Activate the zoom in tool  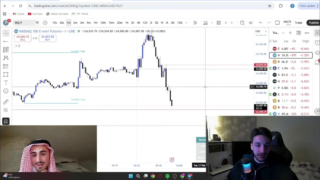tap(6, 110)
